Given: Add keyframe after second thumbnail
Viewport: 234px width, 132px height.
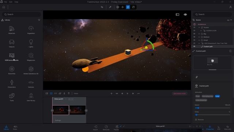Looking at the screenshot, I should 86,110.
